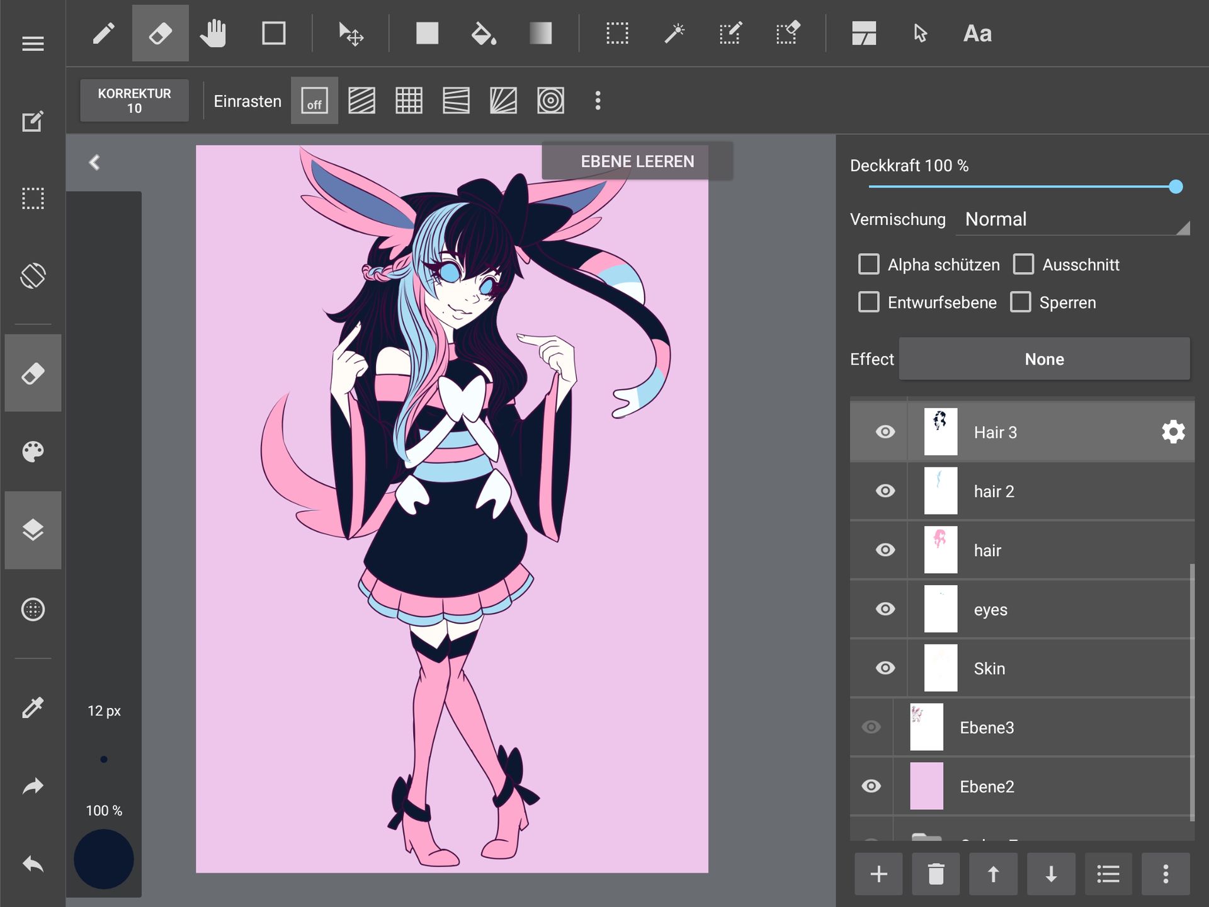Click the Ebene2 pink thumbnail
This screenshot has height=907, width=1209.
[926, 786]
